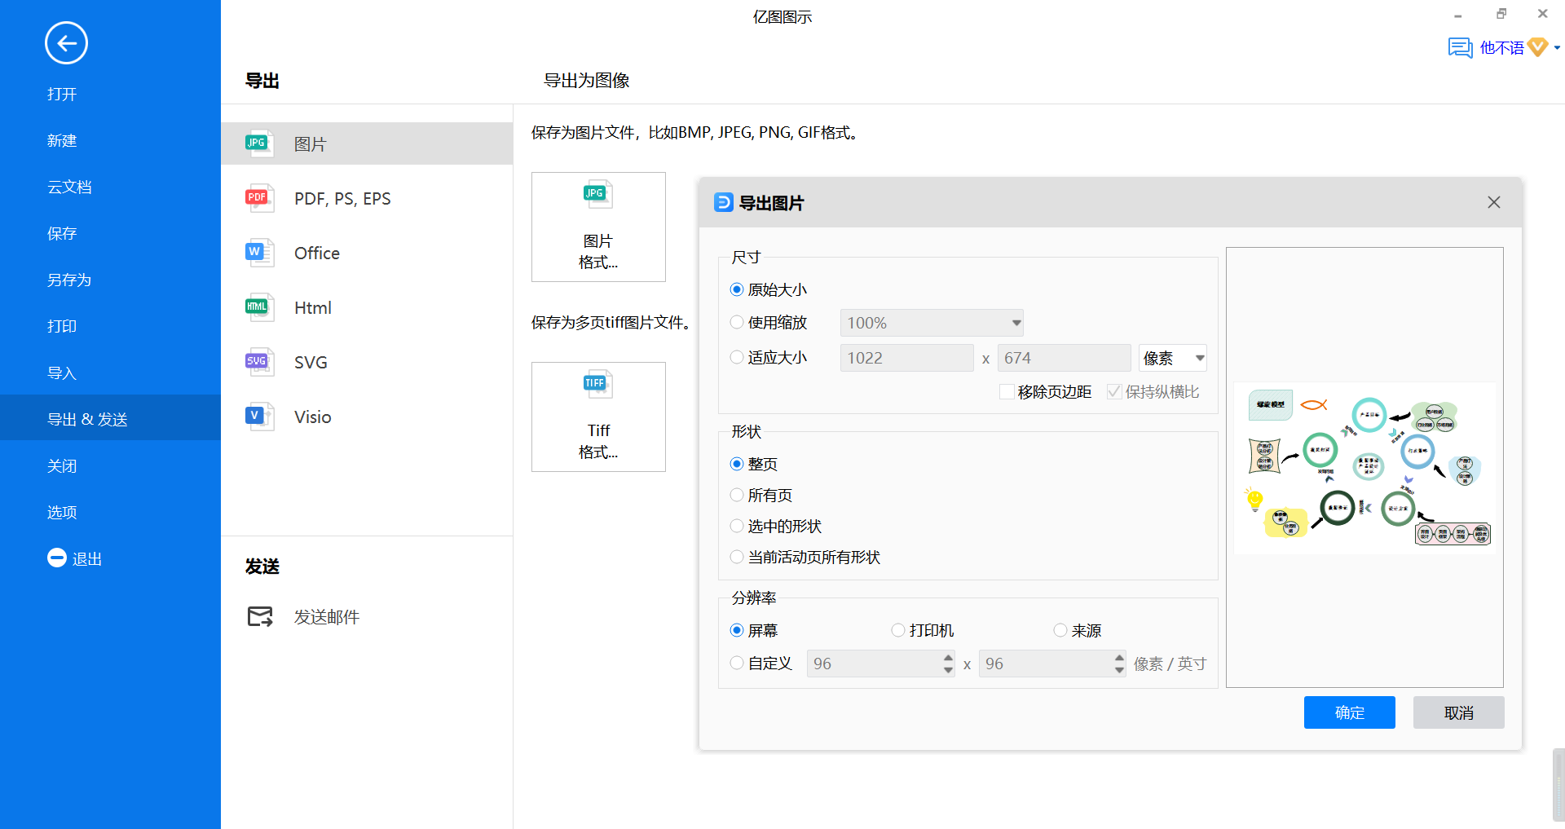This screenshot has height=829, width=1565.
Task: Select 当前活动页所有形状 option
Action: tap(805, 557)
